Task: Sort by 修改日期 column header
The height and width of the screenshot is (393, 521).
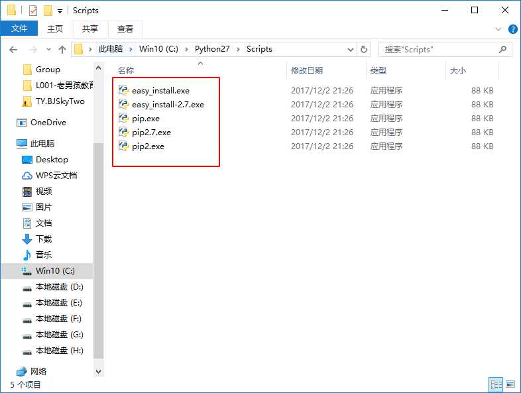Action: coord(307,70)
